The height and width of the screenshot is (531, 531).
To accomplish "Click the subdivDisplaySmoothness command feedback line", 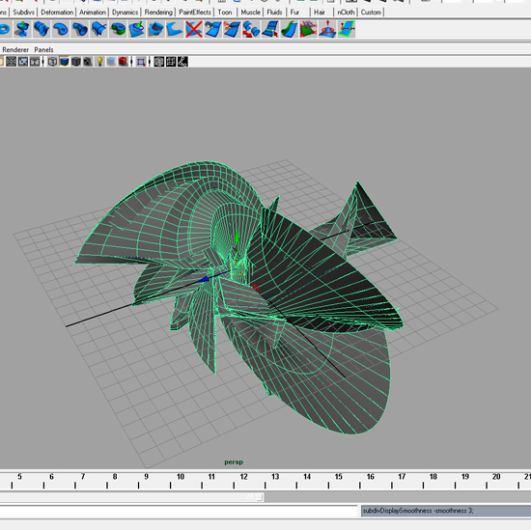I will coord(446,511).
